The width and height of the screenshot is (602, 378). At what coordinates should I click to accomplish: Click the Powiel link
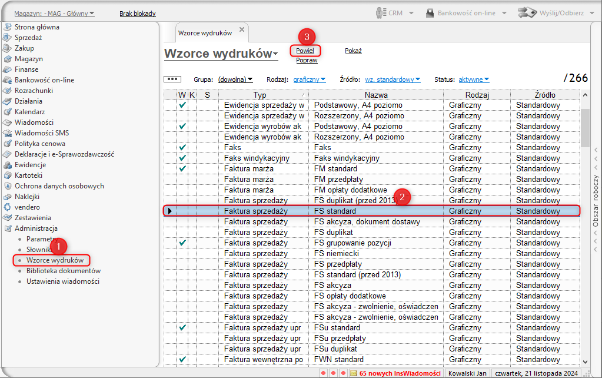pyautogui.click(x=305, y=51)
